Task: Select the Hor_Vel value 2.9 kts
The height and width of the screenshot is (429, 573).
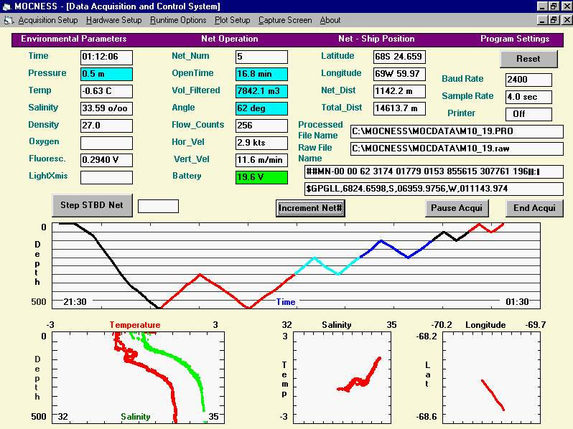Action: [x=261, y=143]
